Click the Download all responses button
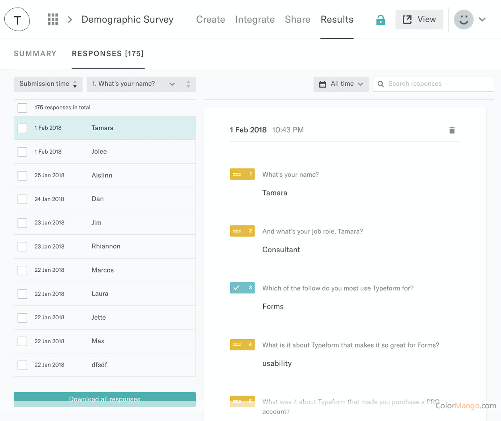This screenshot has width=501, height=421. pyautogui.click(x=105, y=399)
